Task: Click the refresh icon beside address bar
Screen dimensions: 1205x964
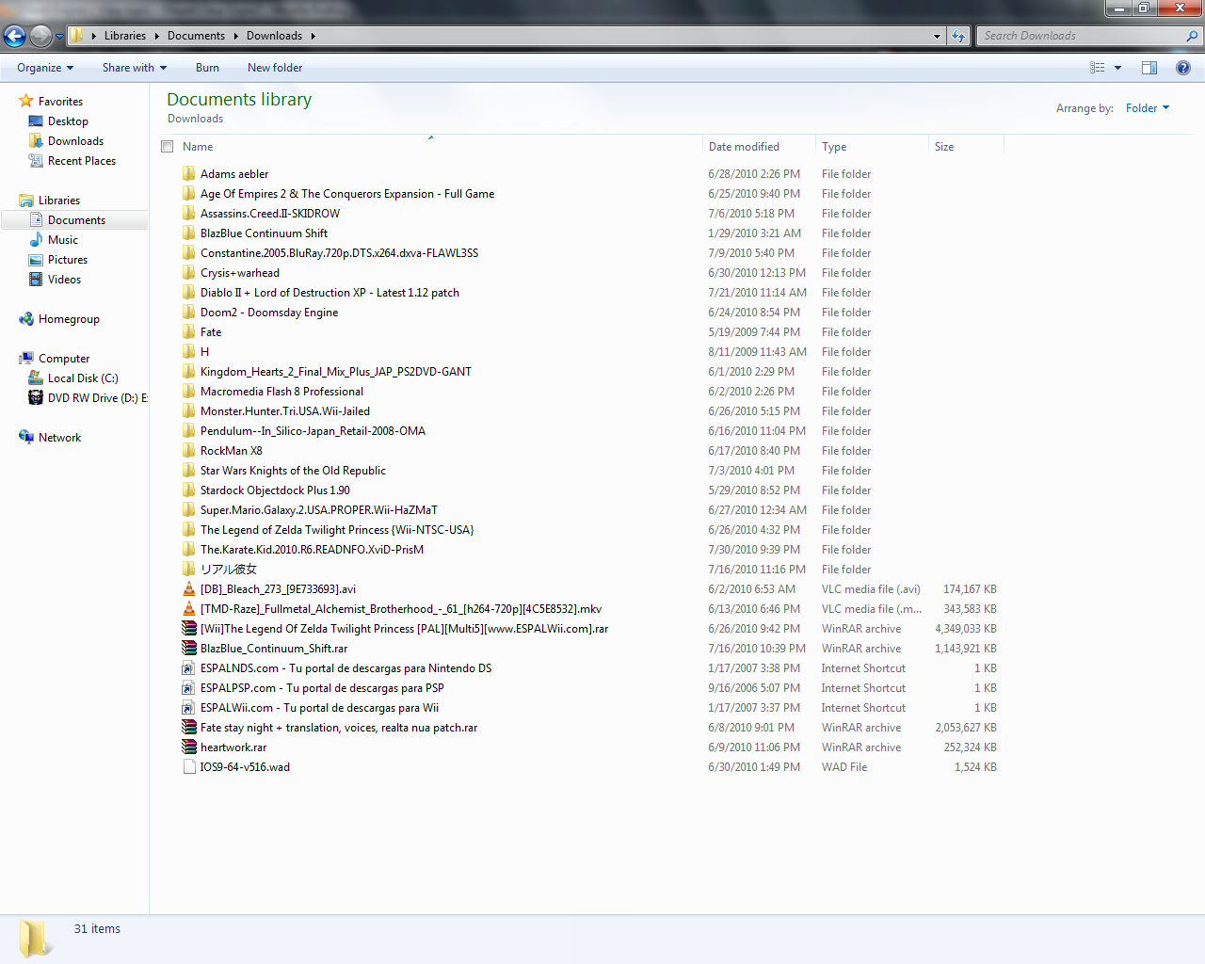Action: [958, 36]
